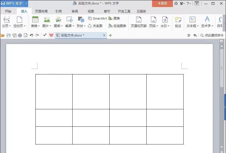
Task: Close the 实验文件.docx document tab
Action: 104,35
